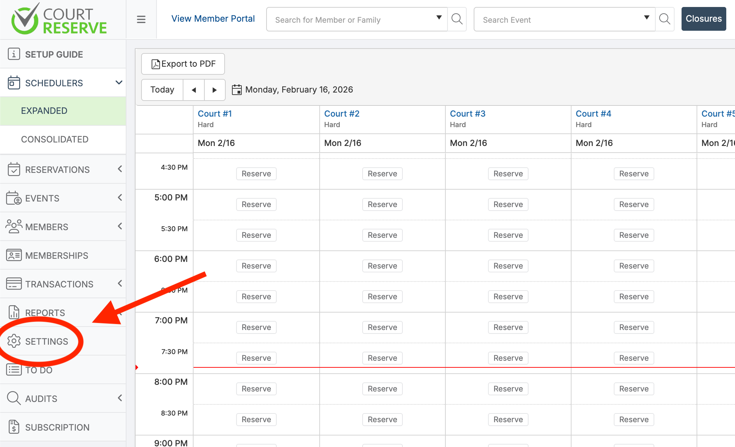
Task: Go to next day arrow
Action: pos(214,90)
